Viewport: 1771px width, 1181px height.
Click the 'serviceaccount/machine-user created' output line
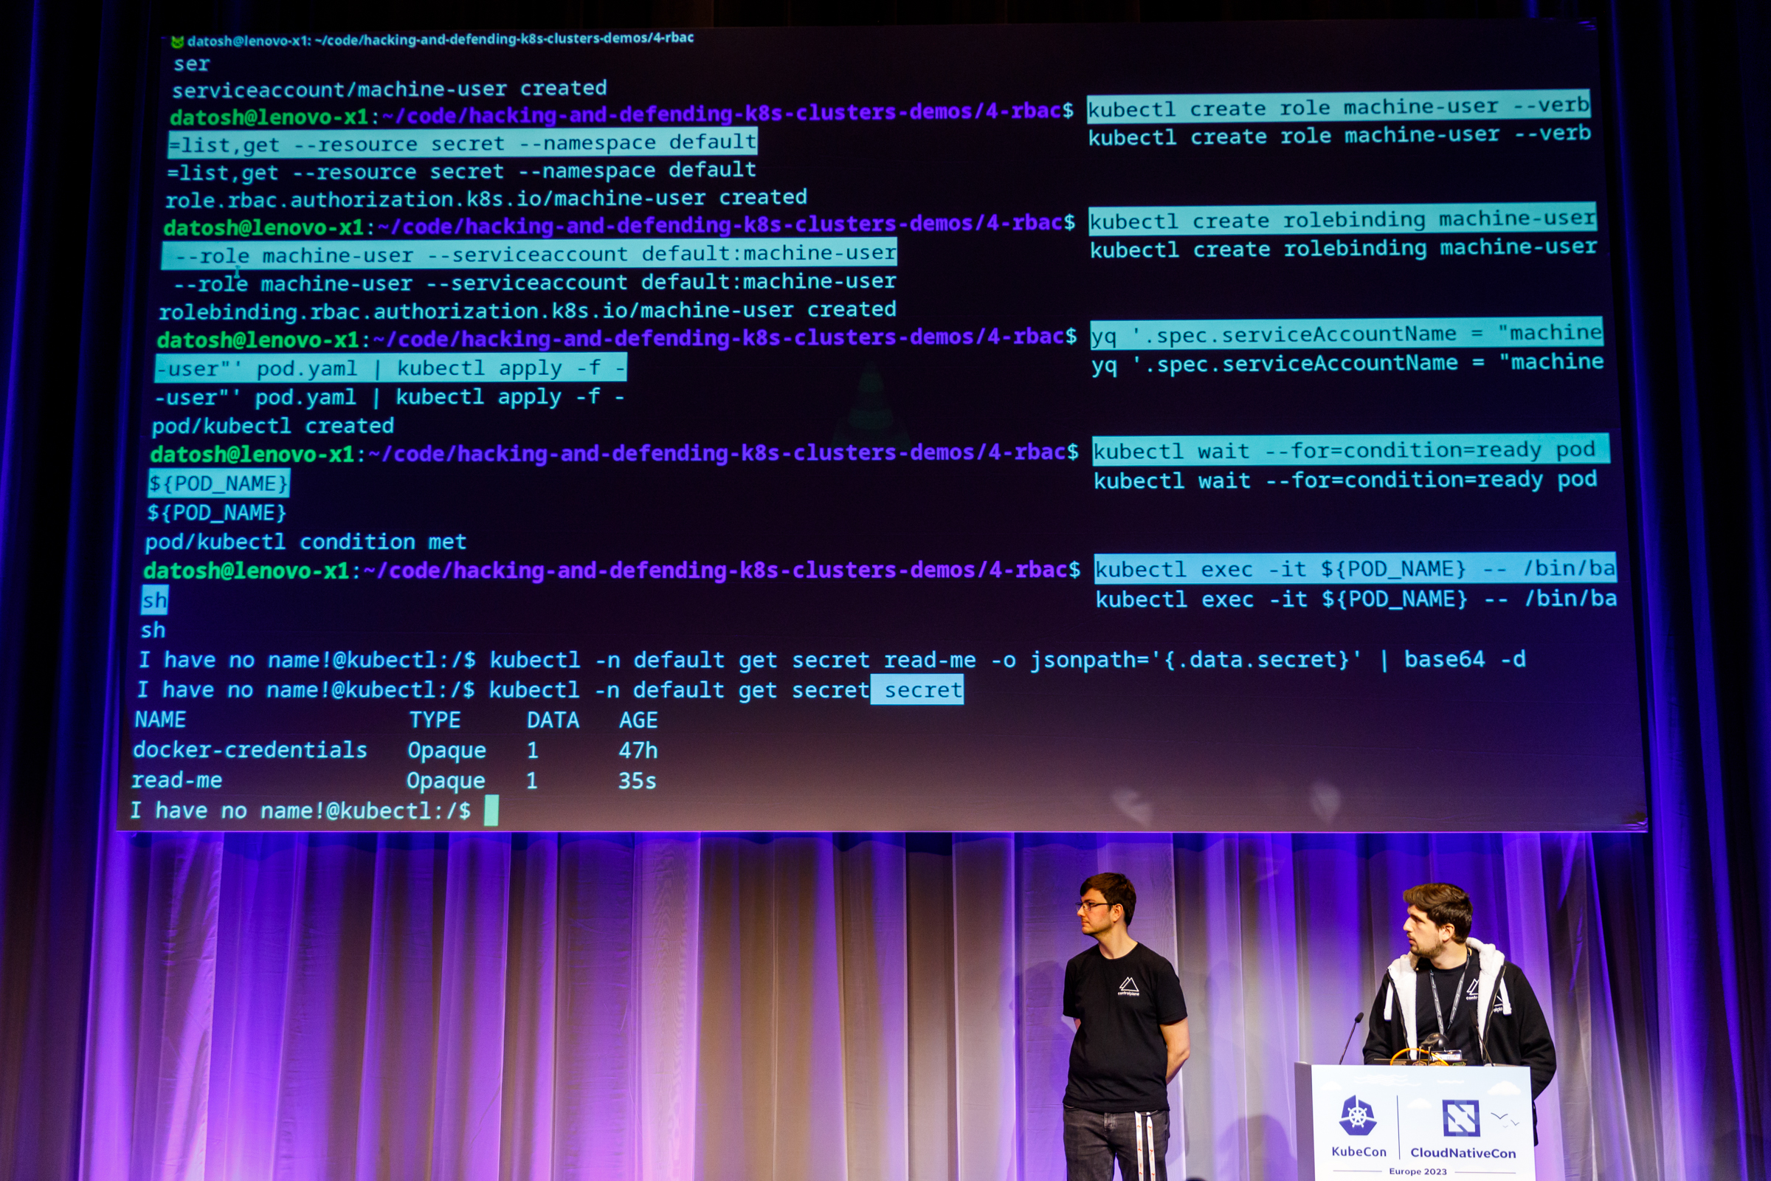(390, 89)
